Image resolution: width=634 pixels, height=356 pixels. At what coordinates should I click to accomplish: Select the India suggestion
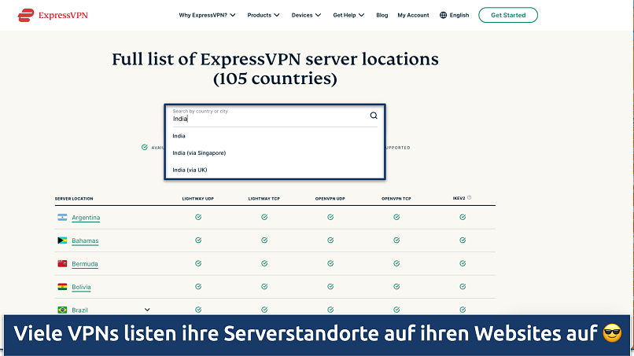pos(179,136)
